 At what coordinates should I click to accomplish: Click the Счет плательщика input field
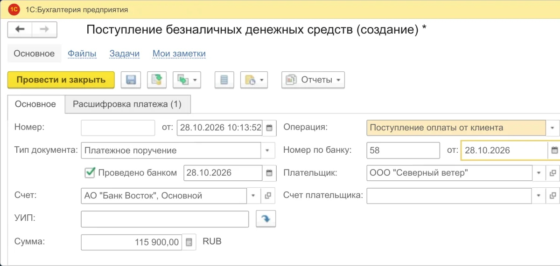[x=449, y=196]
